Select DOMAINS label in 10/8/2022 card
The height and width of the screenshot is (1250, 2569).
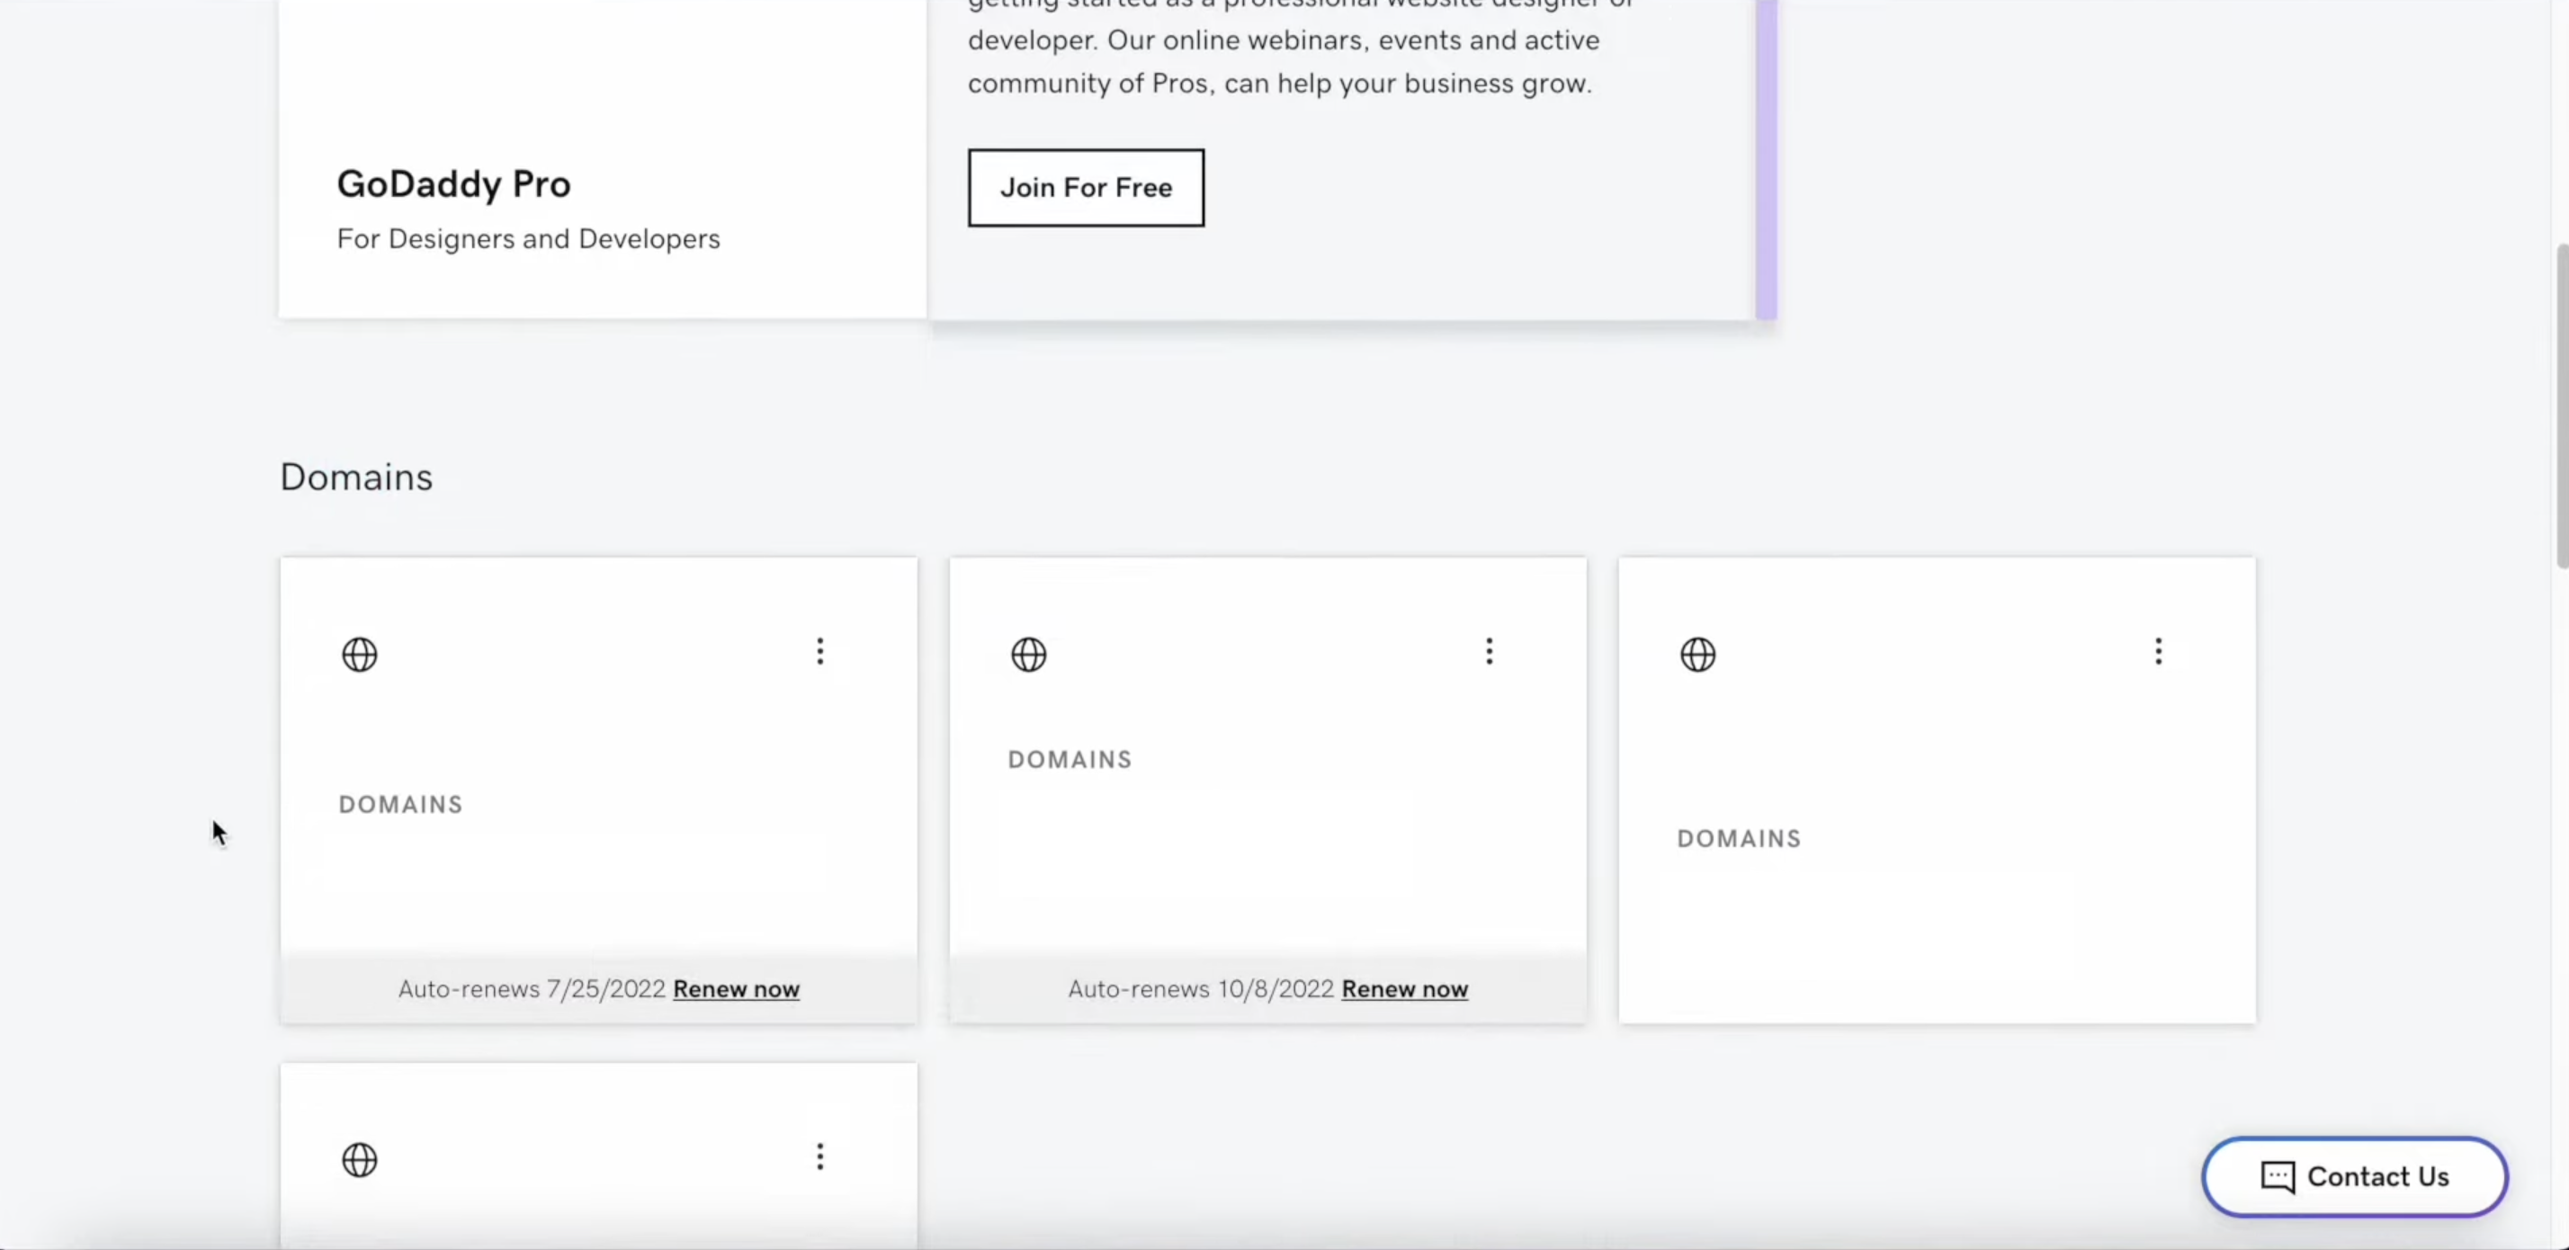click(1070, 760)
